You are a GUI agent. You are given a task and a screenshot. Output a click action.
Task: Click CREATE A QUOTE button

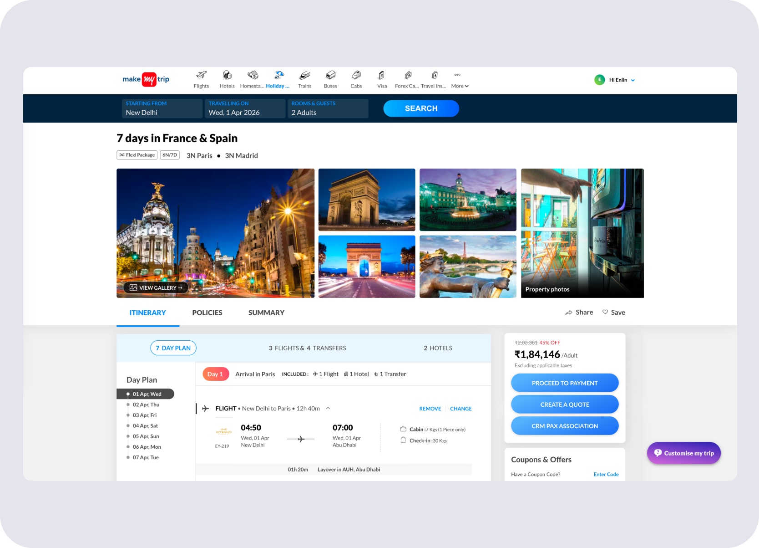(x=565, y=405)
